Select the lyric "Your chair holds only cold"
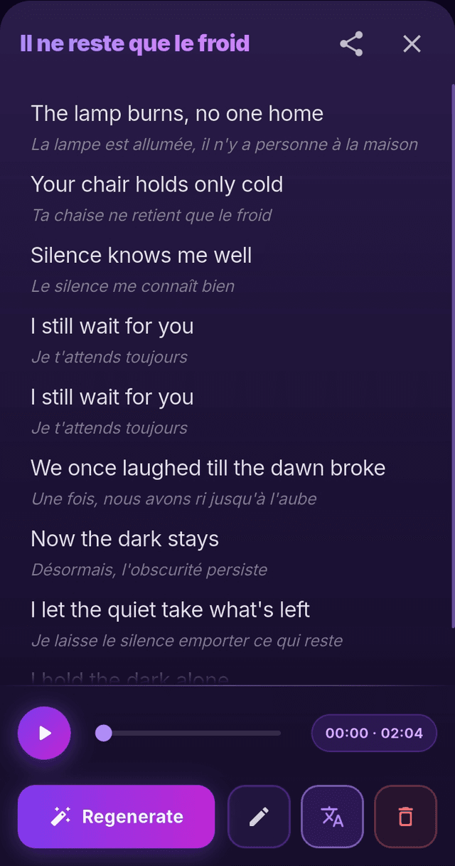The image size is (455, 866). point(156,184)
